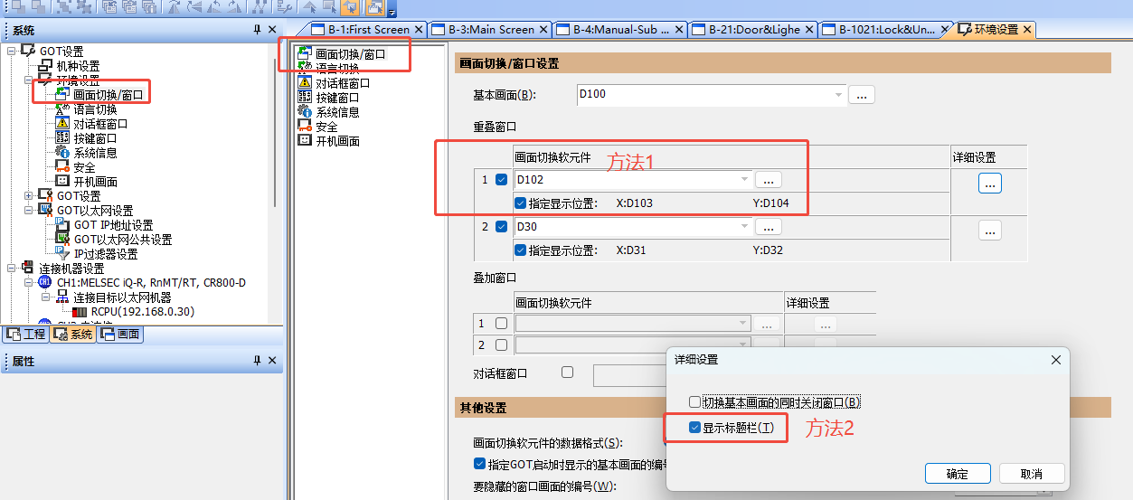The height and width of the screenshot is (500, 1133).
Task: Uncheck 显示标题栏 option
Action: (x=694, y=427)
